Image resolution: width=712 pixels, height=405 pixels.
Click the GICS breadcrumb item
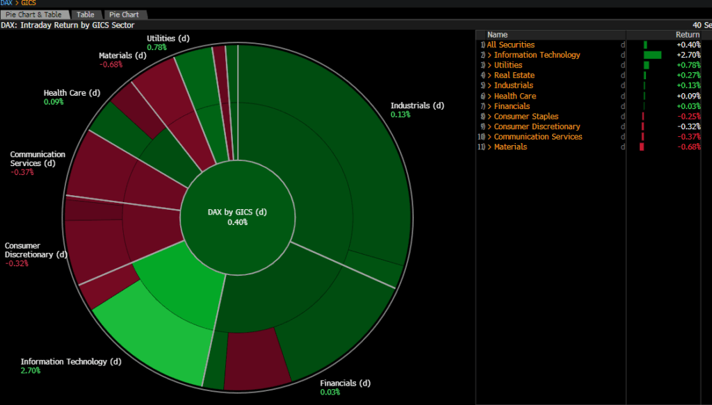pyautogui.click(x=28, y=3)
